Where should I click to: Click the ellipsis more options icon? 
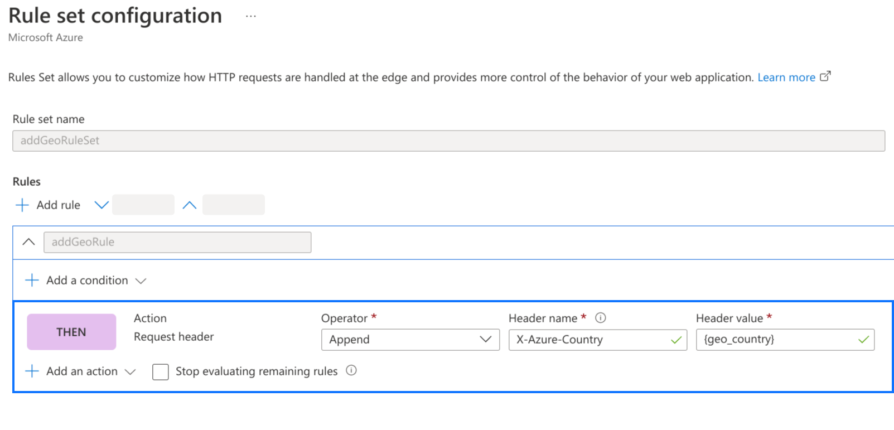click(x=250, y=17)
